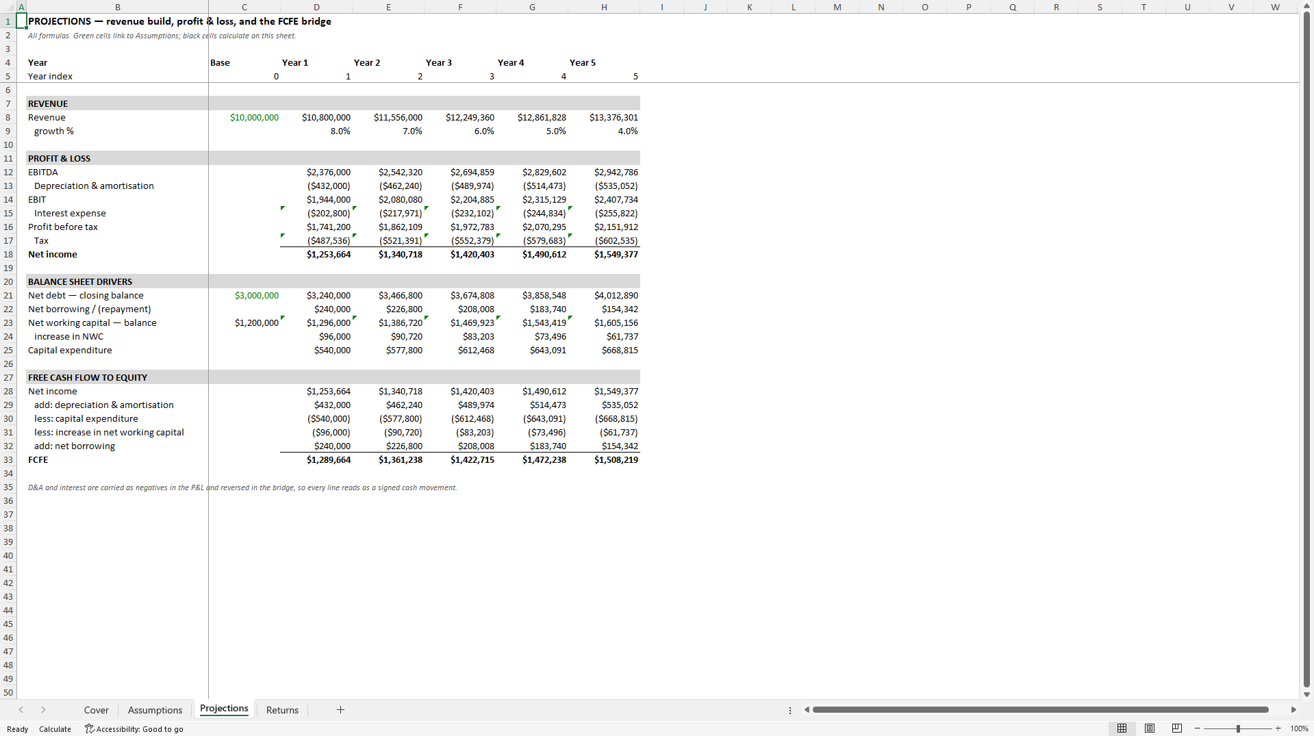Select Profit before tax label
Image resolution: width=1314 pixels, height=736 pixels.
[x=118, y=227]
